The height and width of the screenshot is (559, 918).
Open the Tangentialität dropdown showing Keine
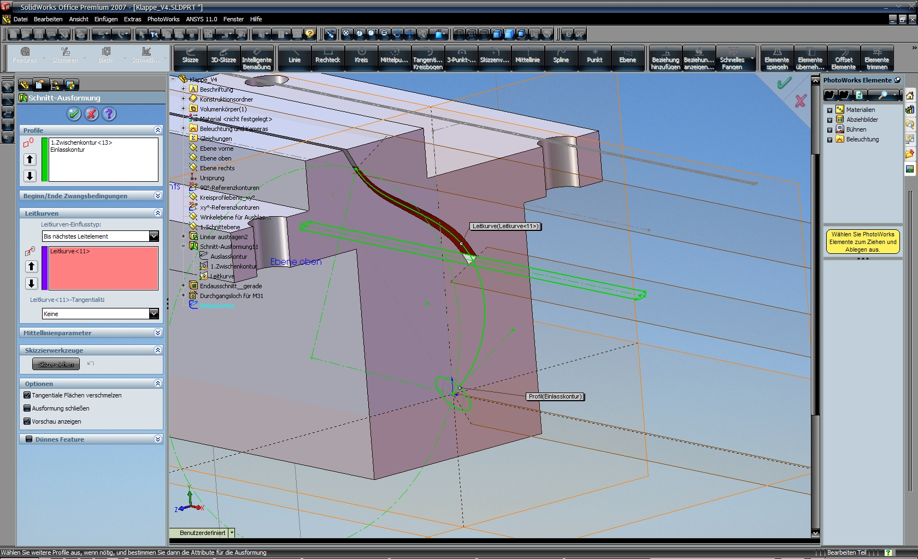pyautogui.click(x=154, y=314)
